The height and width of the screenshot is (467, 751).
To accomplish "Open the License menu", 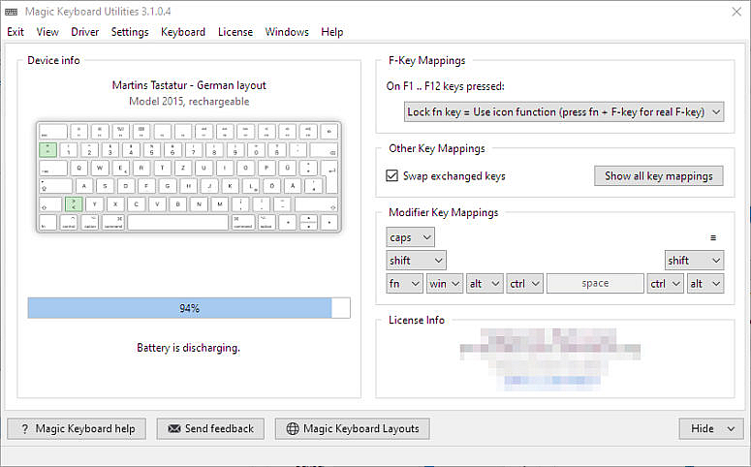I will point(235,32).
